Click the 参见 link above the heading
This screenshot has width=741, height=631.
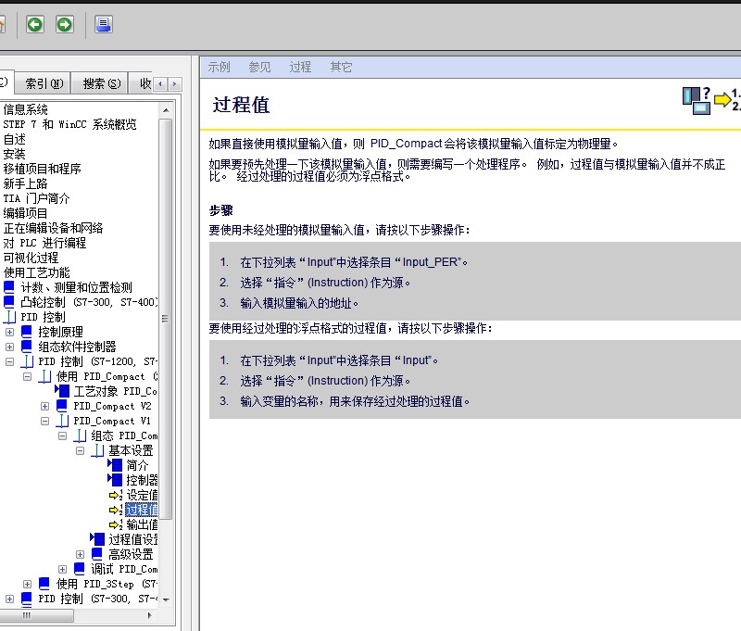pos(260,67)
